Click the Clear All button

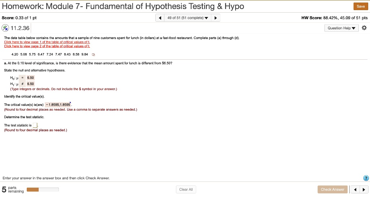[x=186, y=189]
